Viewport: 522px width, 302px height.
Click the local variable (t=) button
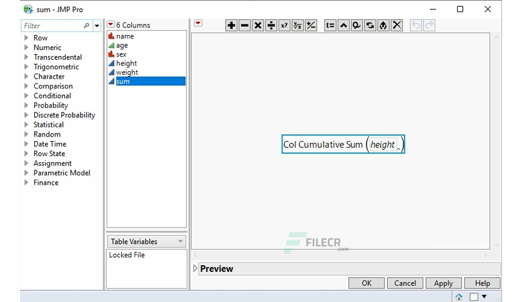[330, 26]
